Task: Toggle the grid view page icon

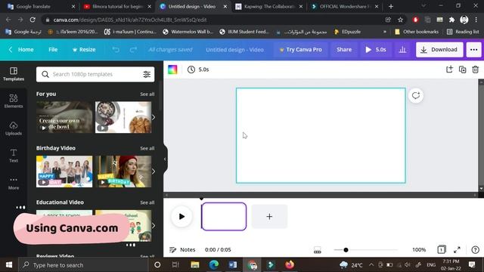Action: 442,249
